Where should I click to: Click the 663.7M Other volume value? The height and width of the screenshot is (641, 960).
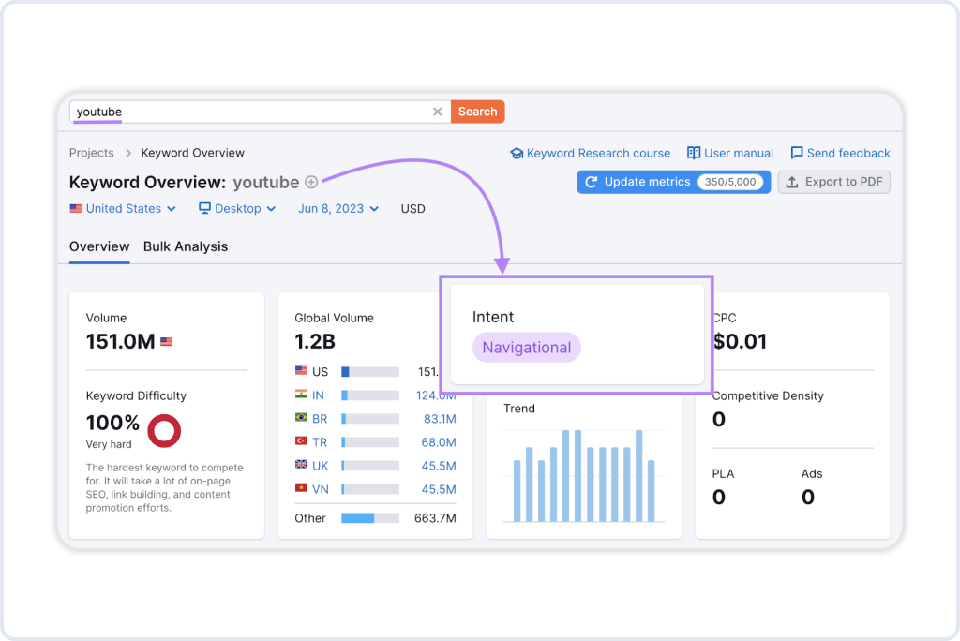435,518
